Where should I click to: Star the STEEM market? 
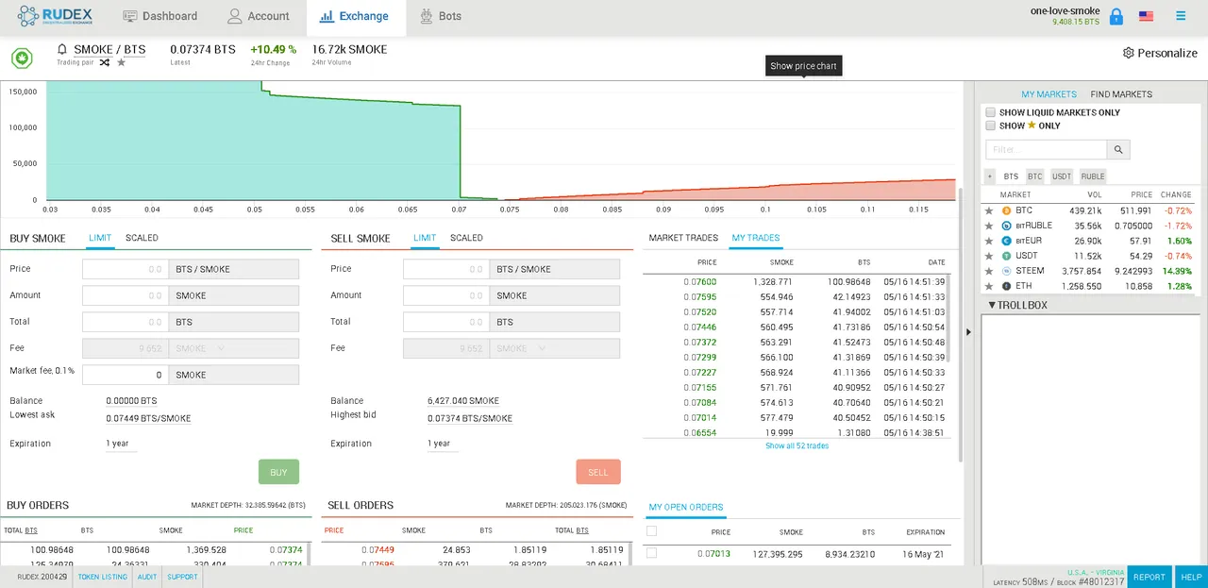coord(989,271)
